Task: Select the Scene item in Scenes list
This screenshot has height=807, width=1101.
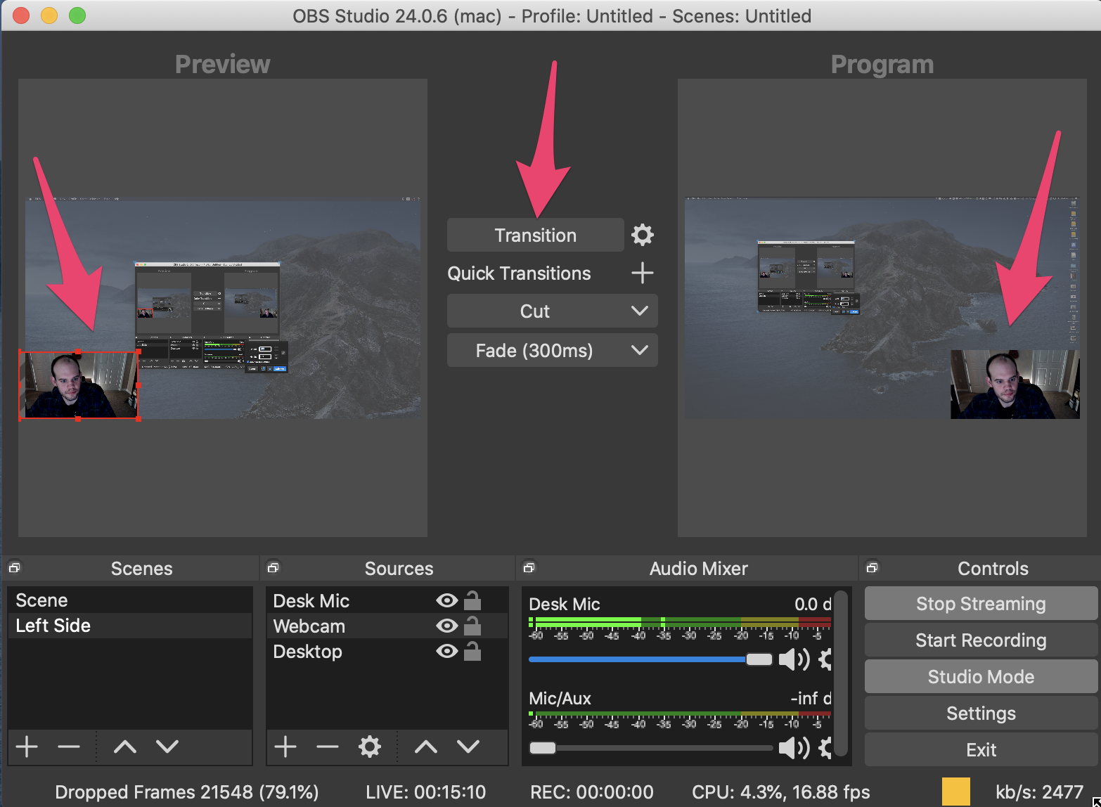Action: (x=130, y=600)
